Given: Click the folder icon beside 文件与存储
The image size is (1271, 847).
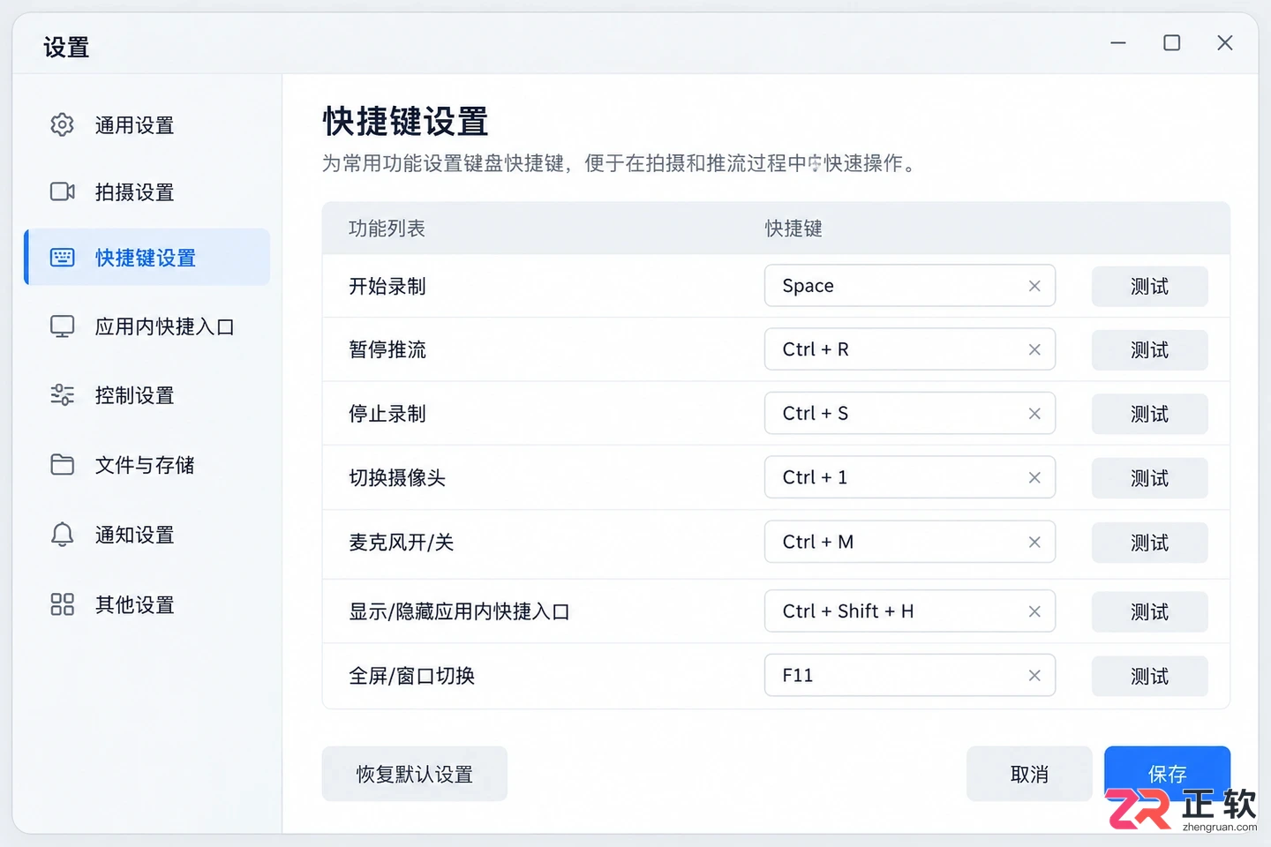Looking at the screenshot, I should point(62,464).
